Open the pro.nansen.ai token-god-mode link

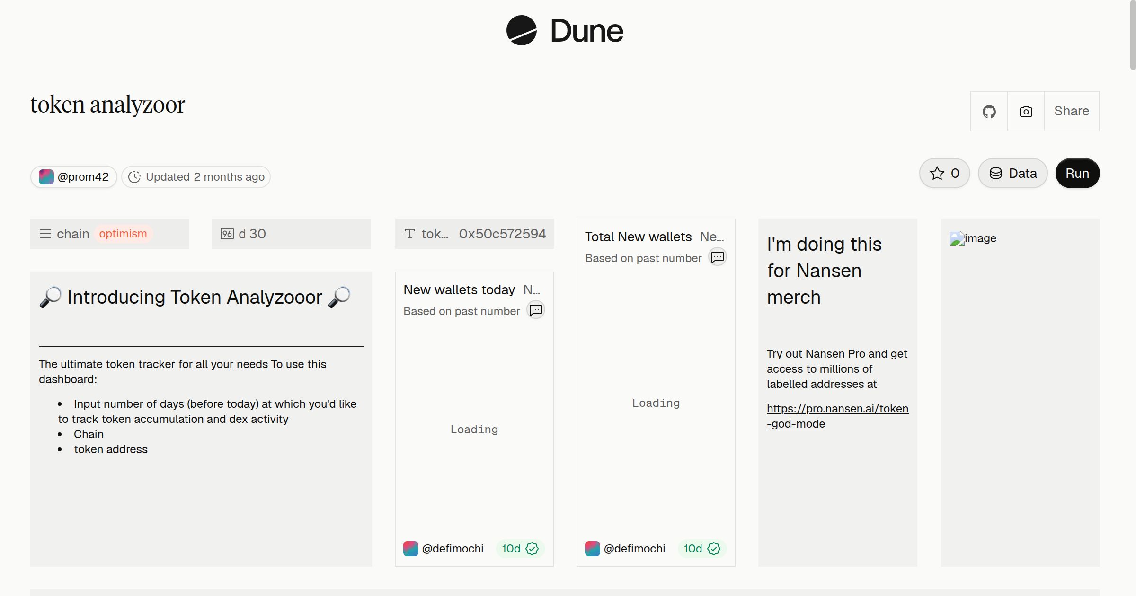(x=837, y=416)
